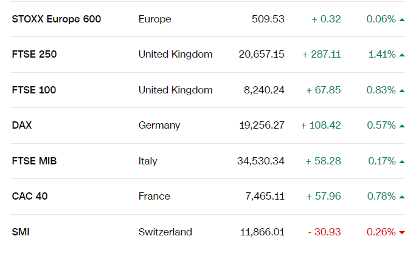Open the FTSE MIB index link

[35, 161]
